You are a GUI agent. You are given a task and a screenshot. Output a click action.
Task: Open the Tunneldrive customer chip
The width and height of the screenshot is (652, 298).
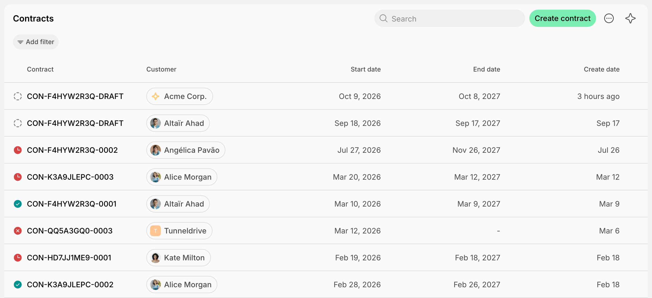coord(179,231)
